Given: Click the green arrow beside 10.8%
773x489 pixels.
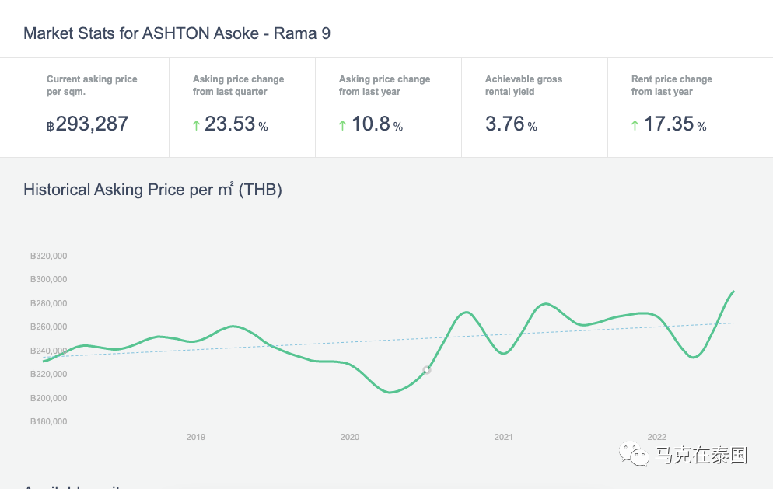Looking at the screenshot, I should (343, 126).
